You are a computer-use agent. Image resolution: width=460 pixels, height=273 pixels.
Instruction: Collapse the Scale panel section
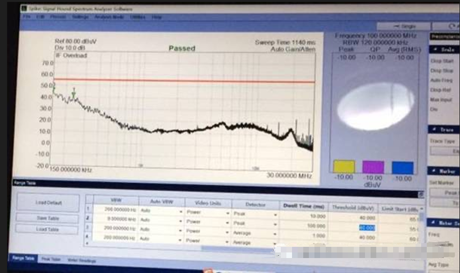point(434,50)
